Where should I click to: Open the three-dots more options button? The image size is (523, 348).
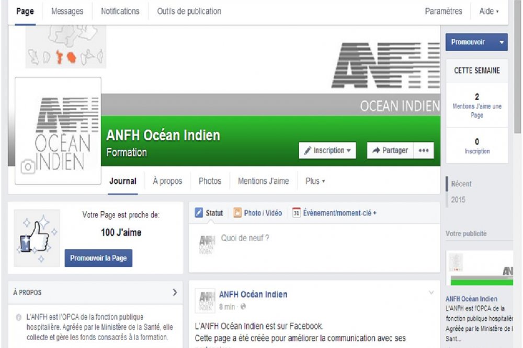(424, 150)
